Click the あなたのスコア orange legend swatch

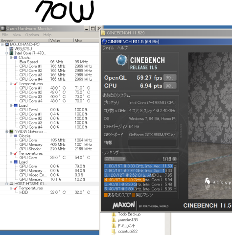point(106,195)
